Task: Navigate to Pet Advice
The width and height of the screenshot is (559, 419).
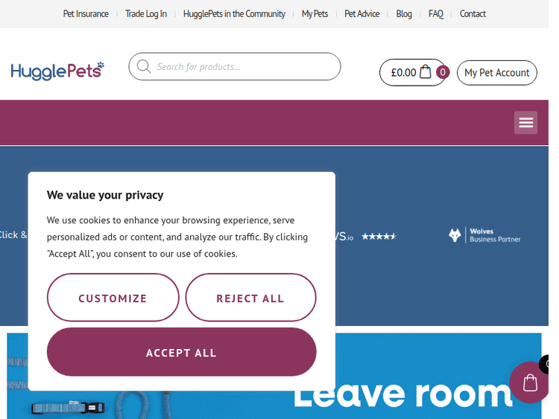Action: pos(361,13)
